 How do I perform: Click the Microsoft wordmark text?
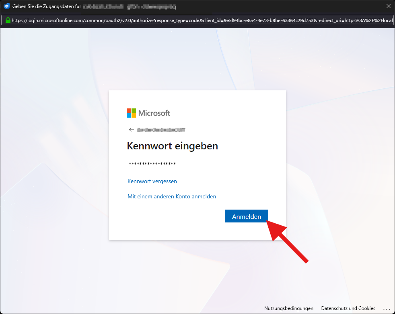(154, 113)
